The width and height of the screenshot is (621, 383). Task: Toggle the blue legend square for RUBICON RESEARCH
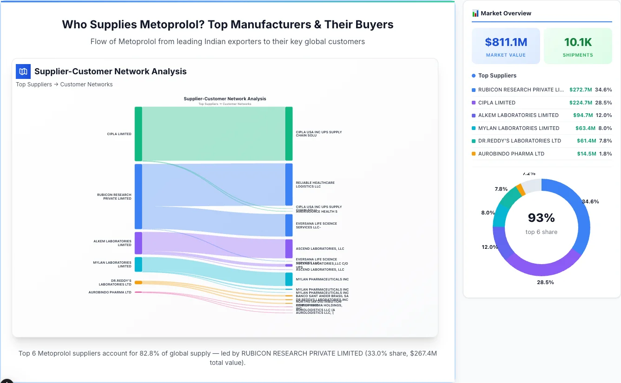click(x=473, y=90)
